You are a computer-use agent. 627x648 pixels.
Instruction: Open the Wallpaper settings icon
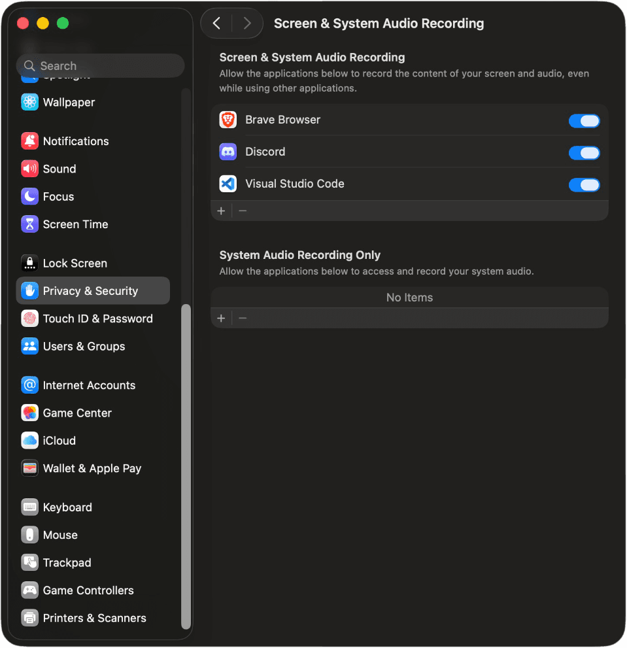[x=30, y=102]
